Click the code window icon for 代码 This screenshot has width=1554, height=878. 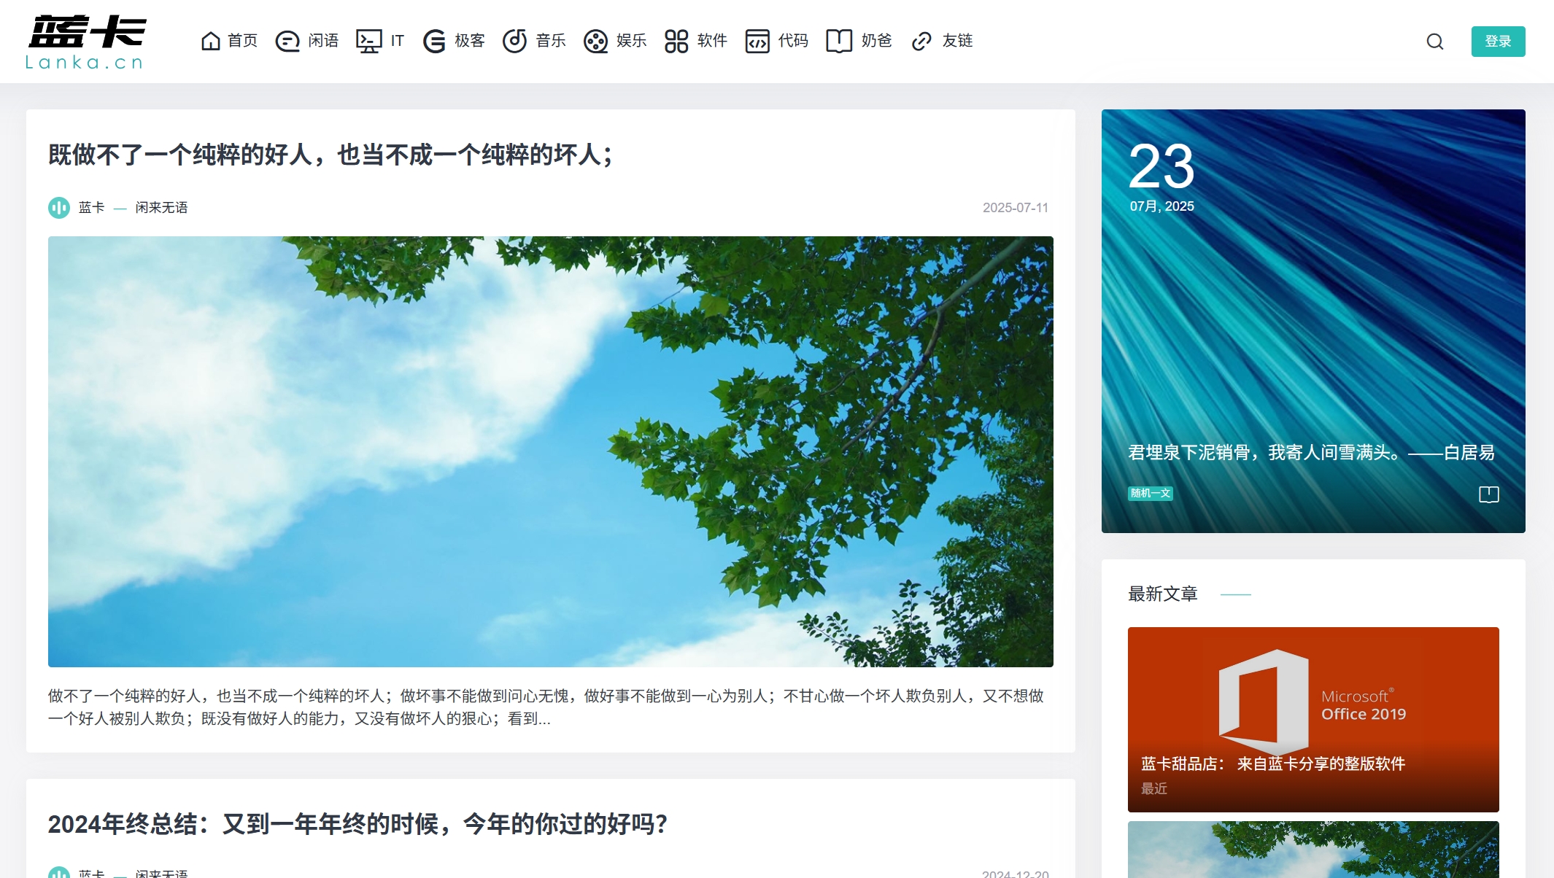point(757,41)
